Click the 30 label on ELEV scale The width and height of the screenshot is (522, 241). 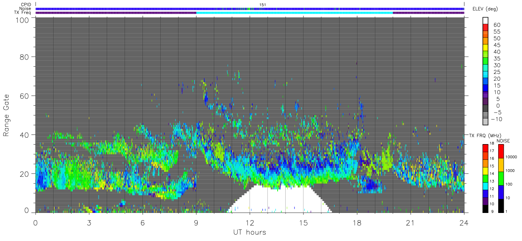pos(496,65)
